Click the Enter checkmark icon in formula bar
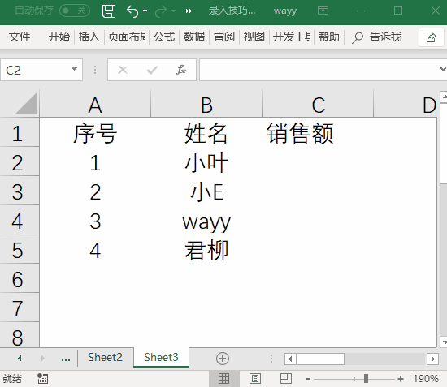Viewport: 447px width, 387px height. (152, 70)
